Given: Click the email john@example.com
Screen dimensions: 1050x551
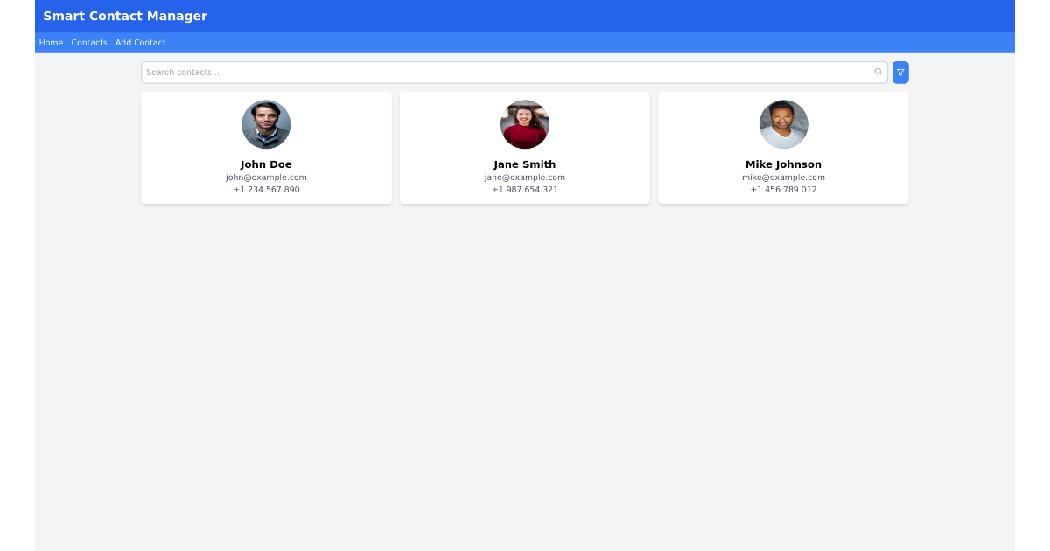Looking at the screenshot, I should (x=266, y=177).
